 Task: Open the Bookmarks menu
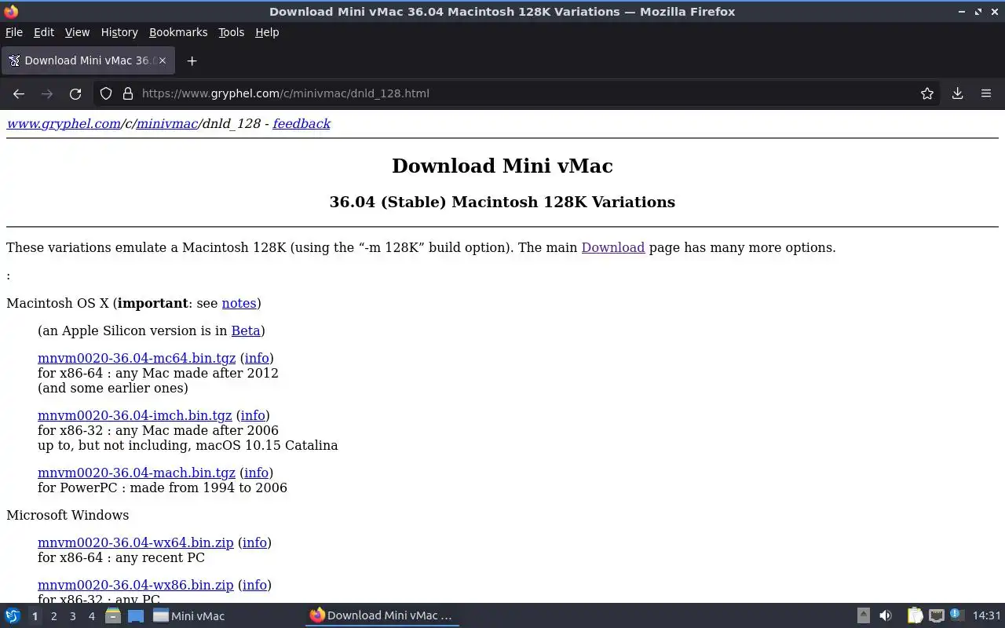[x=178, y=32]
